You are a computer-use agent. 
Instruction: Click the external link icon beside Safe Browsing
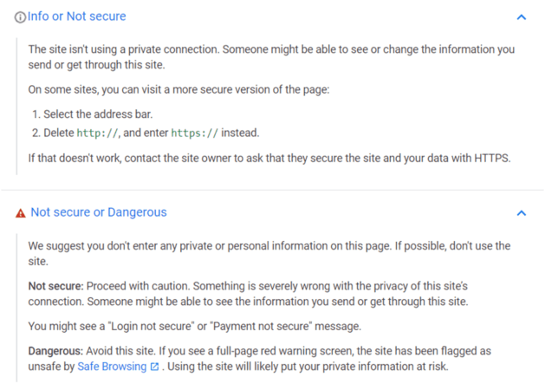coord(154,367)
